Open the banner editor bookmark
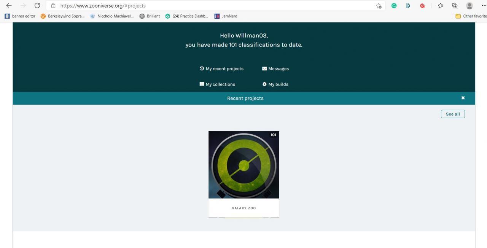 [x=20, y=16]
